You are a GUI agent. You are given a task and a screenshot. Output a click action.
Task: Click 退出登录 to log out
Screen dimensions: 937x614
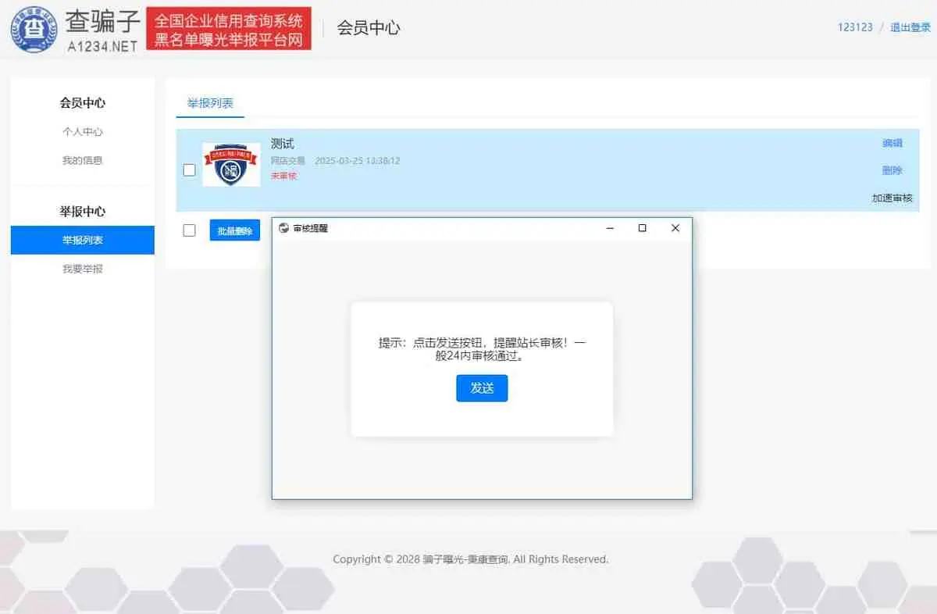coord(910,27)
